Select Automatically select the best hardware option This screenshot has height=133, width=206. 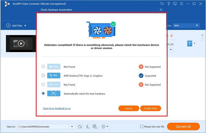tap(43, 93)
